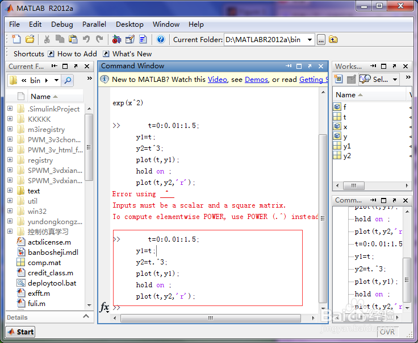The image size is (418, 343).
Task: Select the banbosheji.mdl model file
Action: coord(53,252)
